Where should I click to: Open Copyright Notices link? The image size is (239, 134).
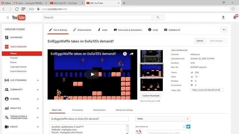point(18,67)
